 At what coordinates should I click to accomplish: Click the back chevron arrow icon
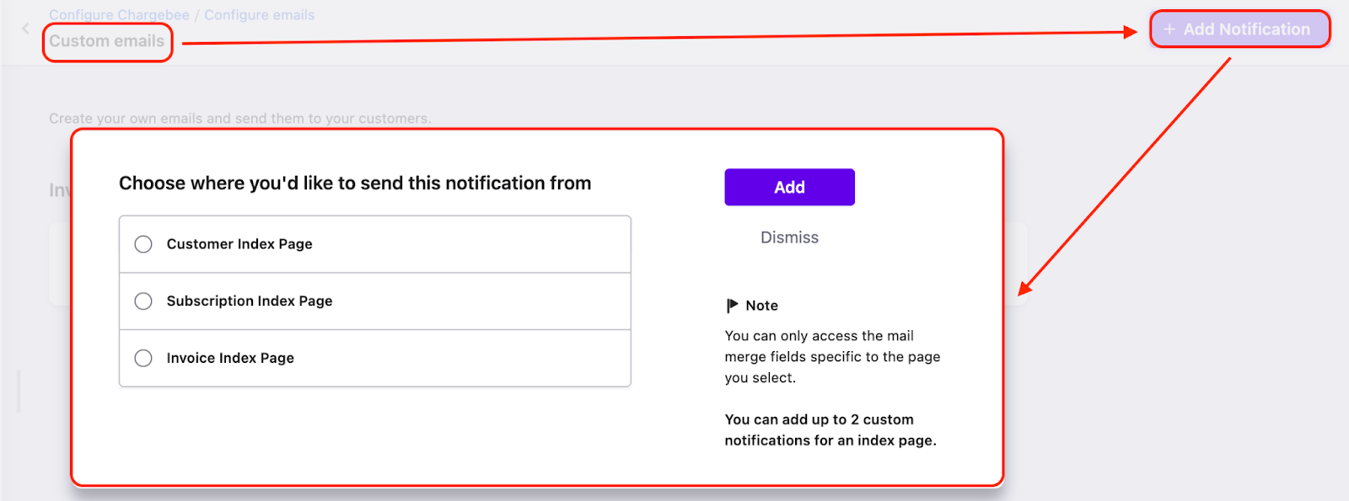pyautogui.click(x=25, y=29)
